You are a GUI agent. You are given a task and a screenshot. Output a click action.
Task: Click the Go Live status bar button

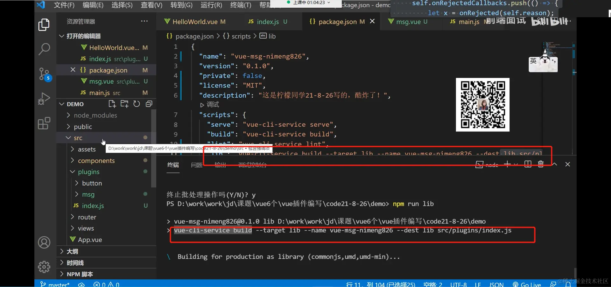click(527, 284)
